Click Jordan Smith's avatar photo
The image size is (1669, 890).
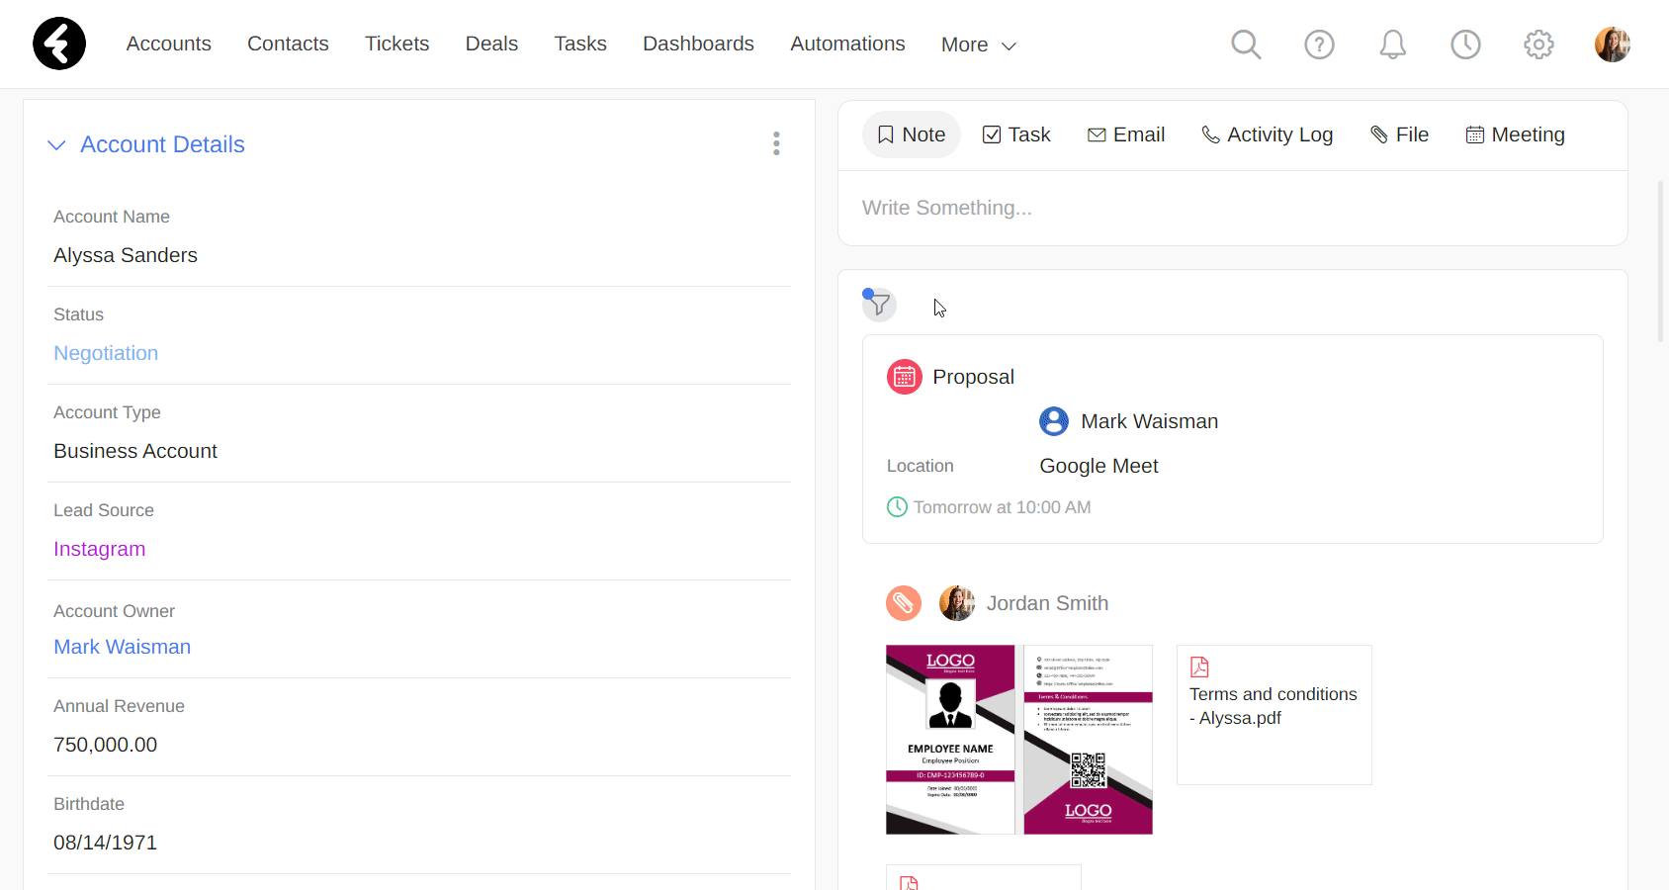956,603
